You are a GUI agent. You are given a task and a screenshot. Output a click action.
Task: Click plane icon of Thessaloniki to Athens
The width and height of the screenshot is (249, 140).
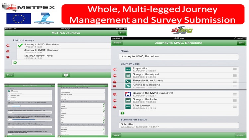point(128,81)
